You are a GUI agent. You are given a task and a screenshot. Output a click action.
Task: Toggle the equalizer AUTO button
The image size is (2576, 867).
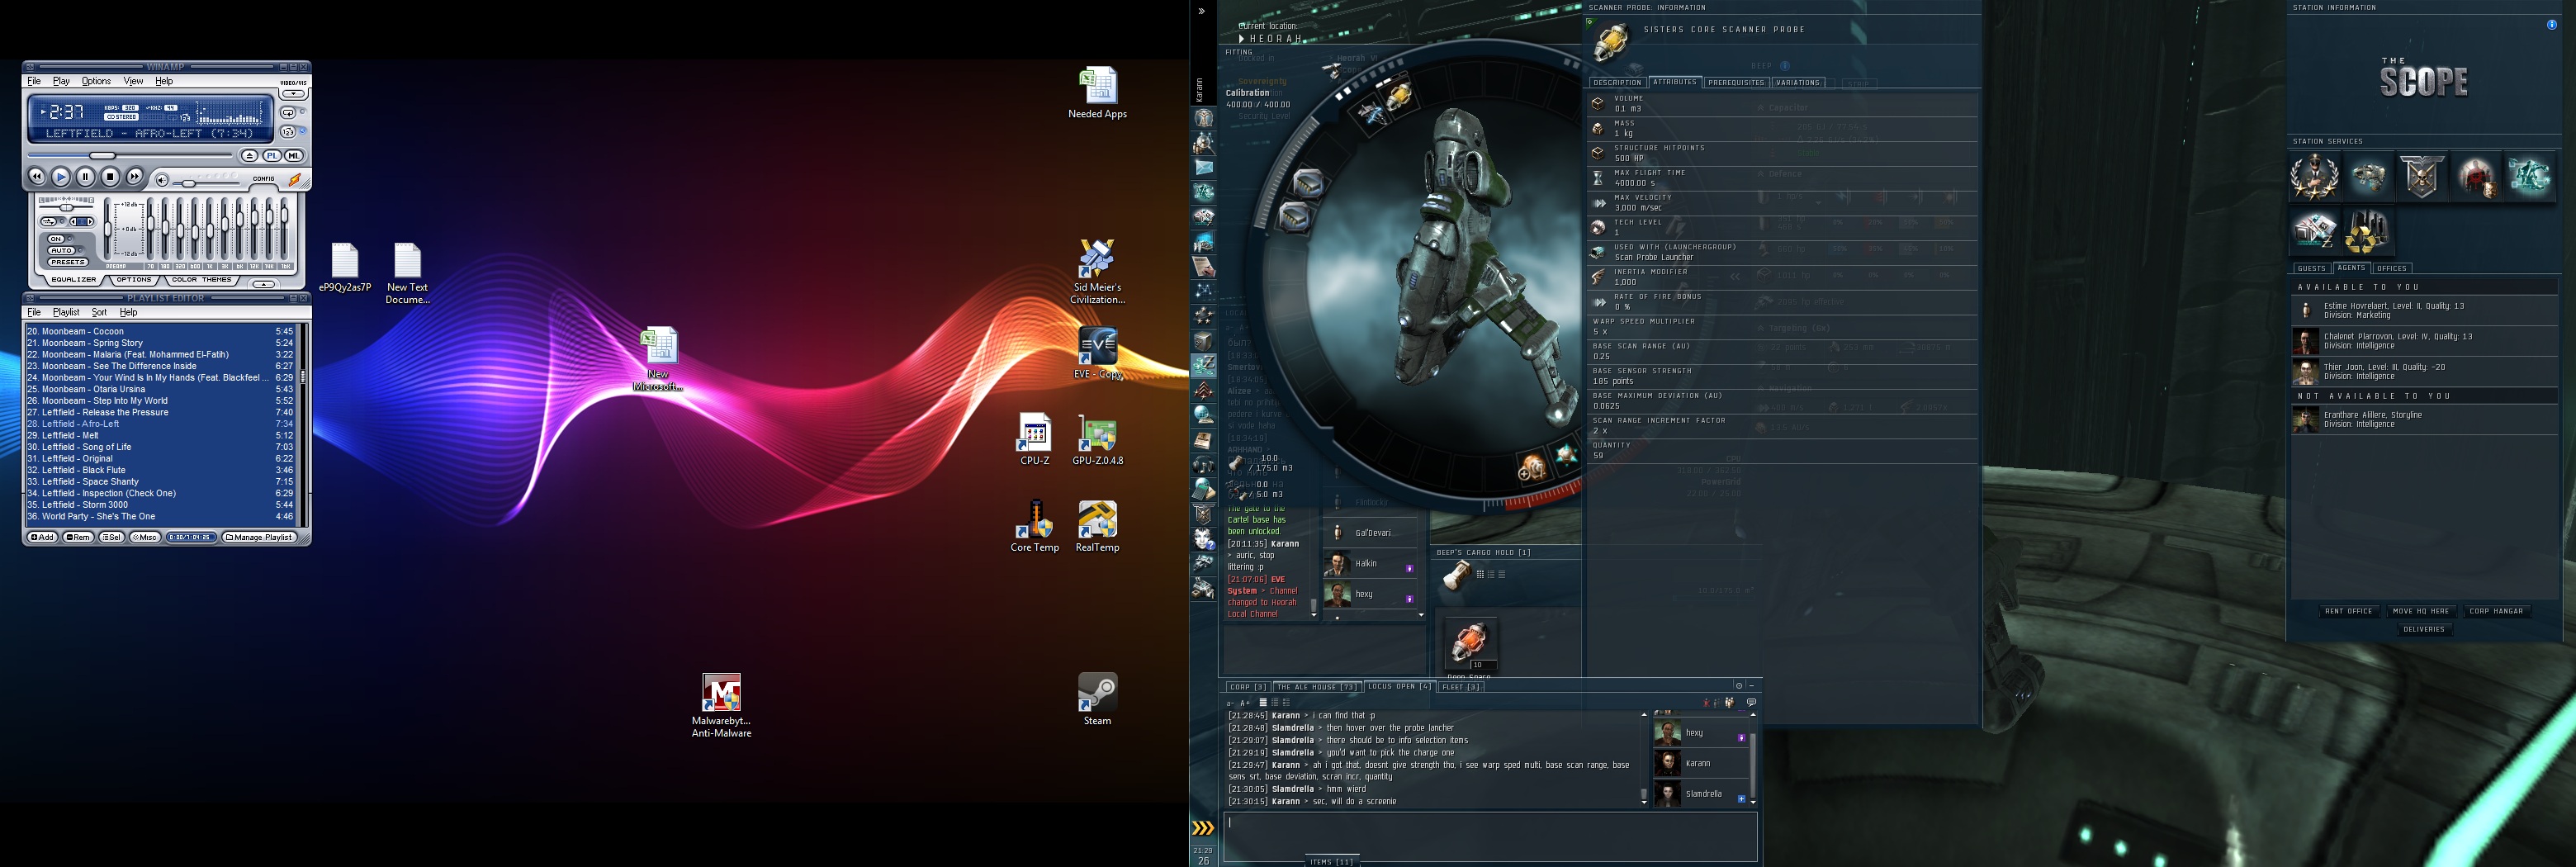[x=62, y=250]
